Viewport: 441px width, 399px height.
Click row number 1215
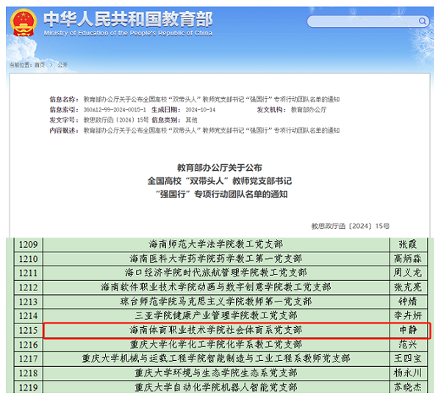[x=28, y=330]
